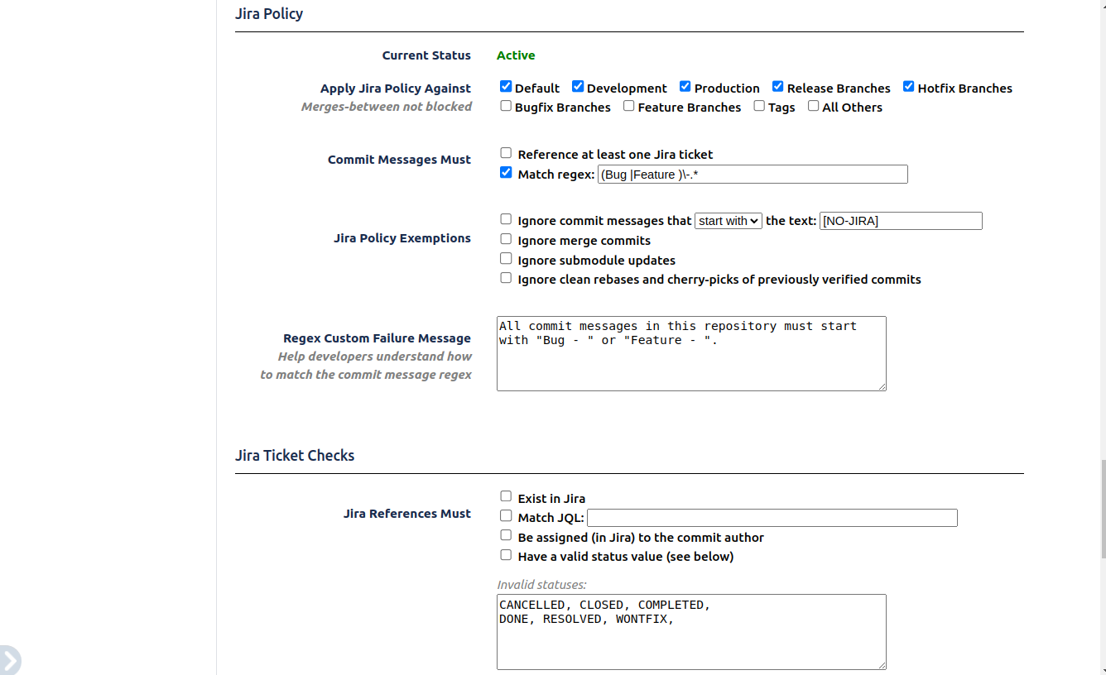
Task: Click the green Active status text
Action: (x=516, y=55)
